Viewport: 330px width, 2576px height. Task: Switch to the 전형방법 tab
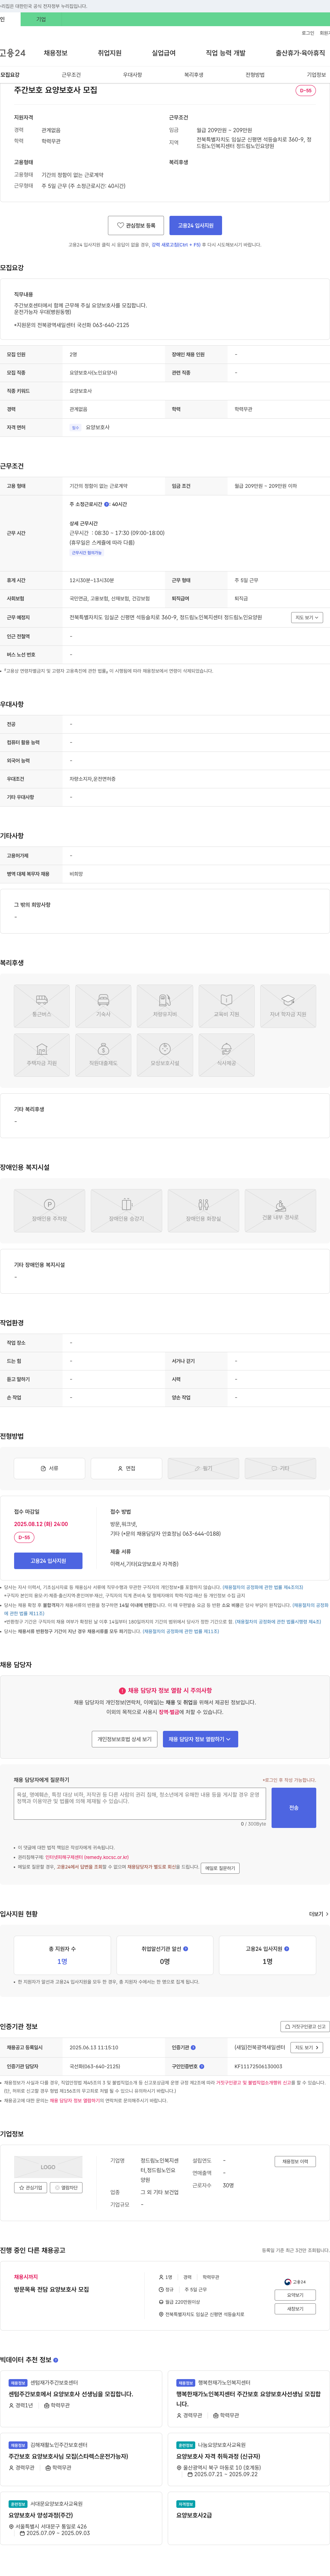click(x=255, y=75)
